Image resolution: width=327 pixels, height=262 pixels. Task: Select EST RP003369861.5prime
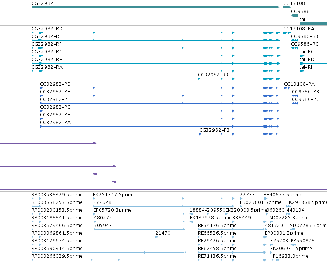36,237
